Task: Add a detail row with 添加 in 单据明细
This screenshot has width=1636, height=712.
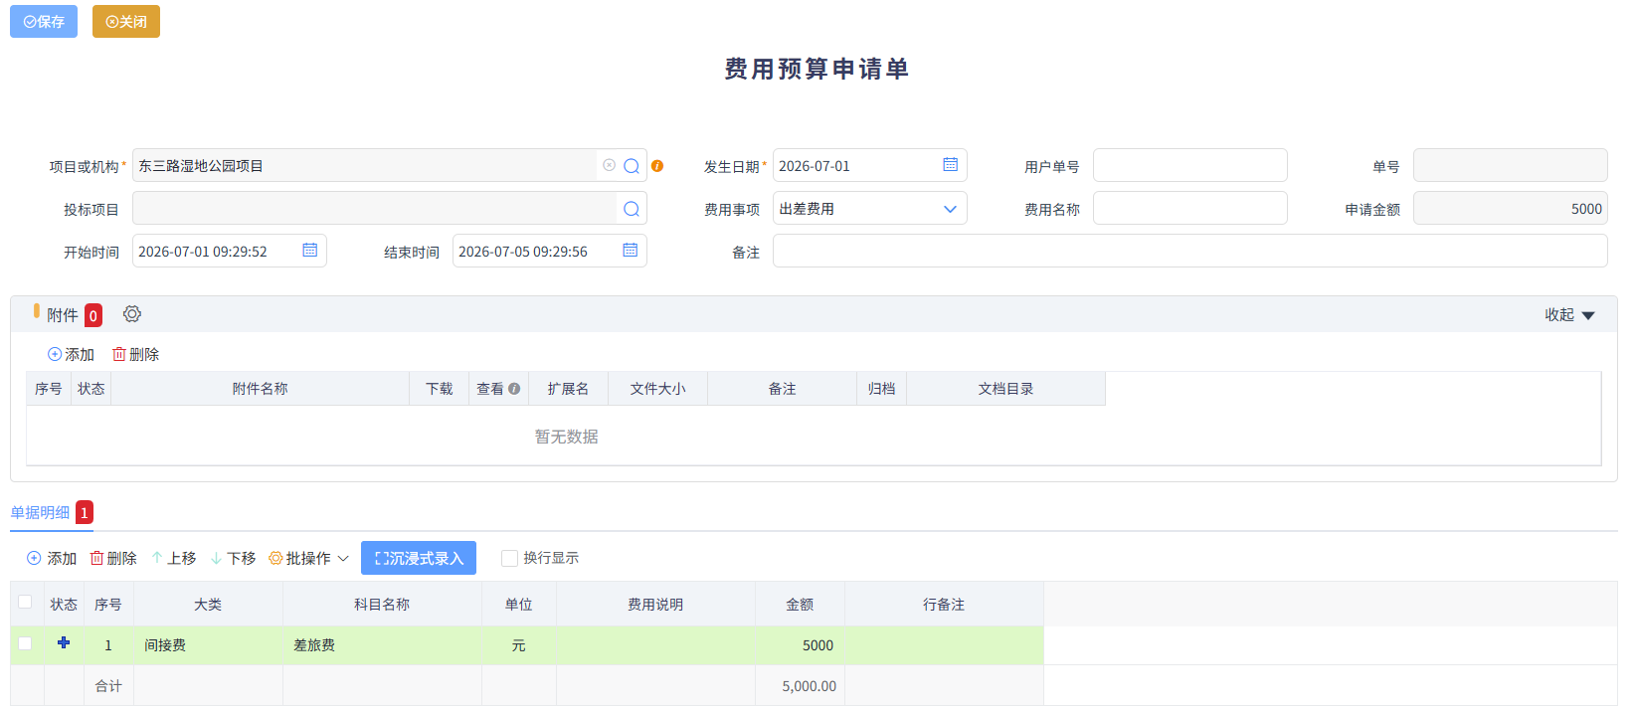Action: [x=52, y=559]
